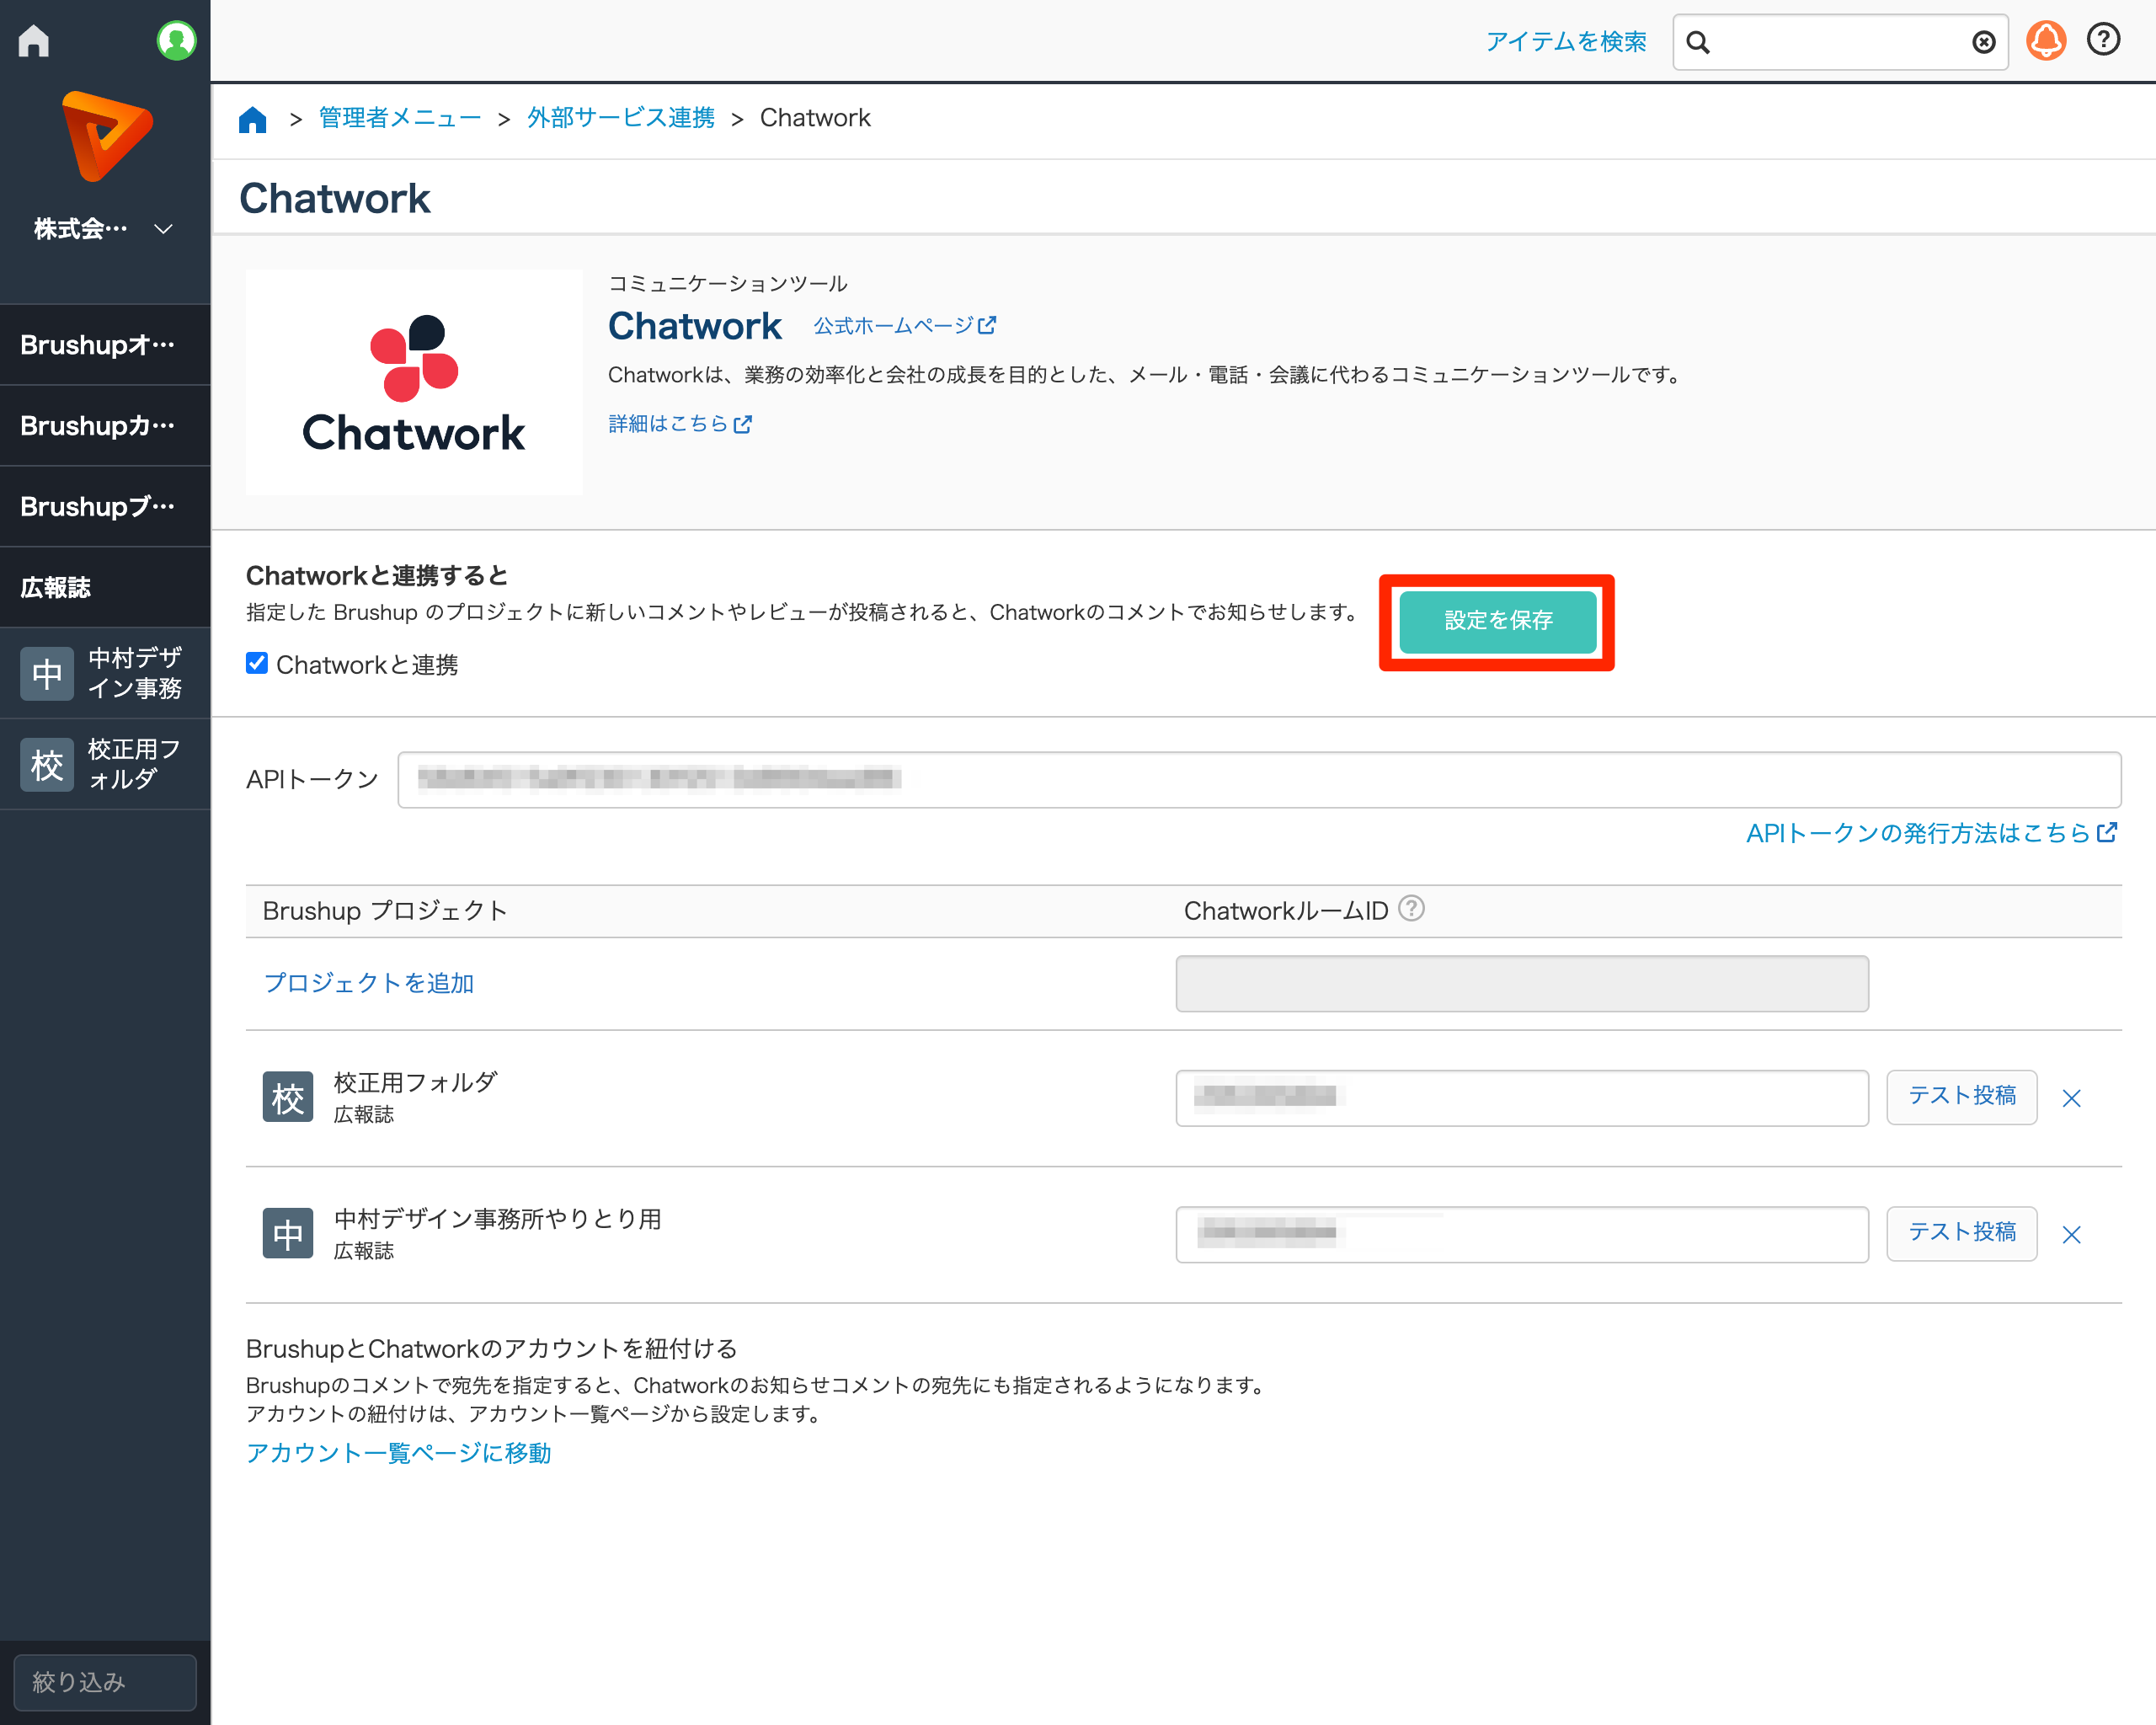Open the 公式ホームページ link
This screenshot has height=1725, width=2156.
[905, 326]
